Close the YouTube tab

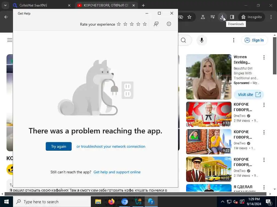(x=134, y=5)
